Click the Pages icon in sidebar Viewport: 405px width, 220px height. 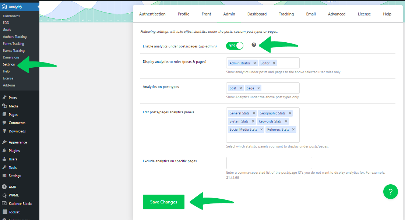[x=4, y=114]
